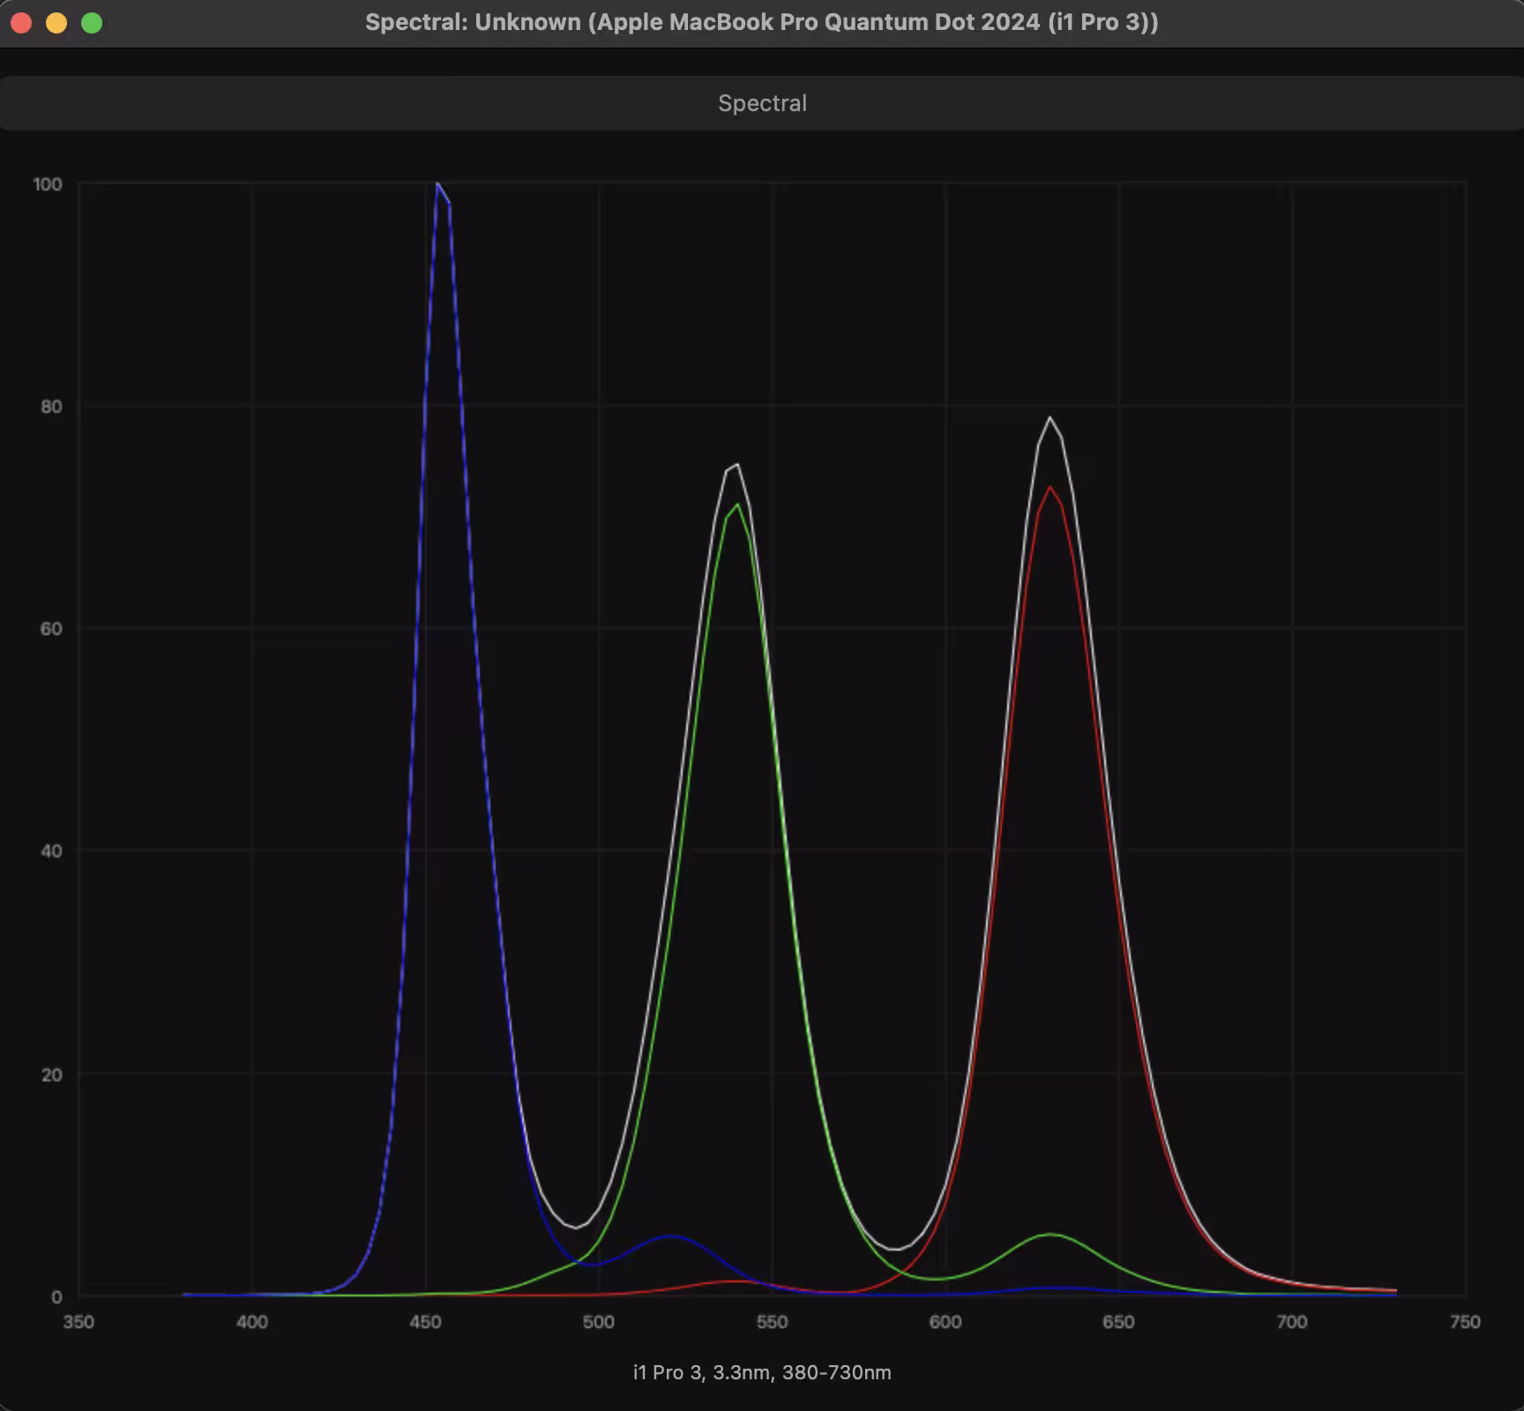The image size is (1524, 1411).
Task: Close the Spectral window with red button
Action: (21, 23)
